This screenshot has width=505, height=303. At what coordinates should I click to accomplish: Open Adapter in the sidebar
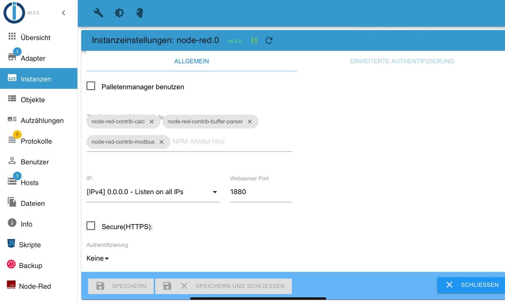pyautogui.click(x=39, y=58)
